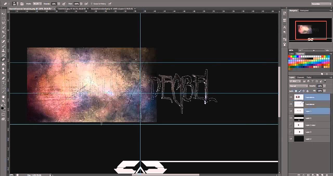The image size is (333, 176).
Task: Click foreground color swatch in toolbox
Action: 2,108
